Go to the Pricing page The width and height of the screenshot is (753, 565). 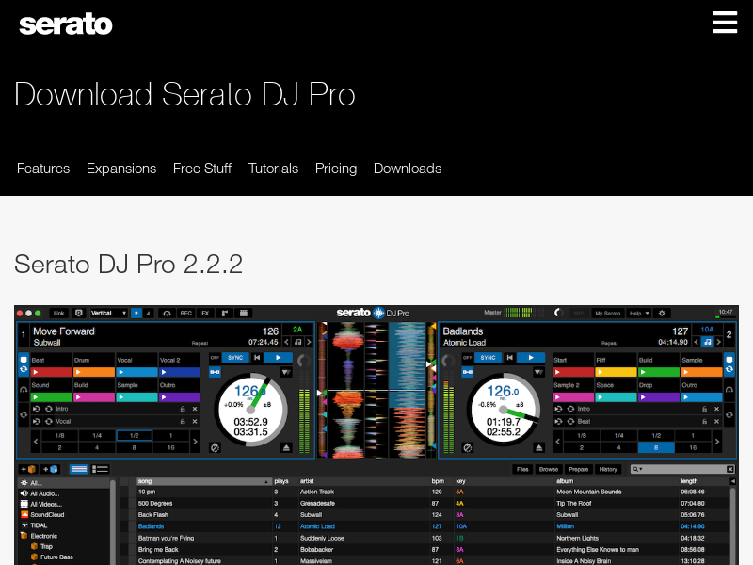click(x=336, y=169)
